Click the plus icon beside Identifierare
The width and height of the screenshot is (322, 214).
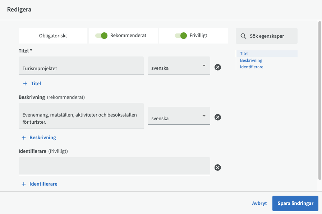[24, 184]
